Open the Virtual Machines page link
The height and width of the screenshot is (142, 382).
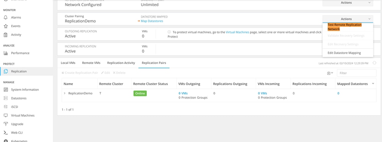(x=237, y=32)
